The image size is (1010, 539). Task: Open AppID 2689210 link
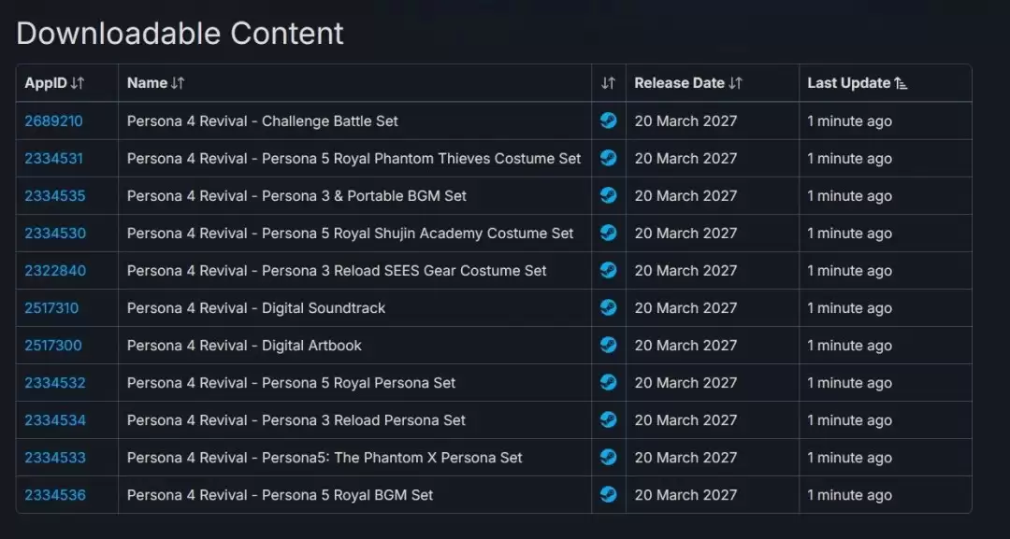pos(53,121)
